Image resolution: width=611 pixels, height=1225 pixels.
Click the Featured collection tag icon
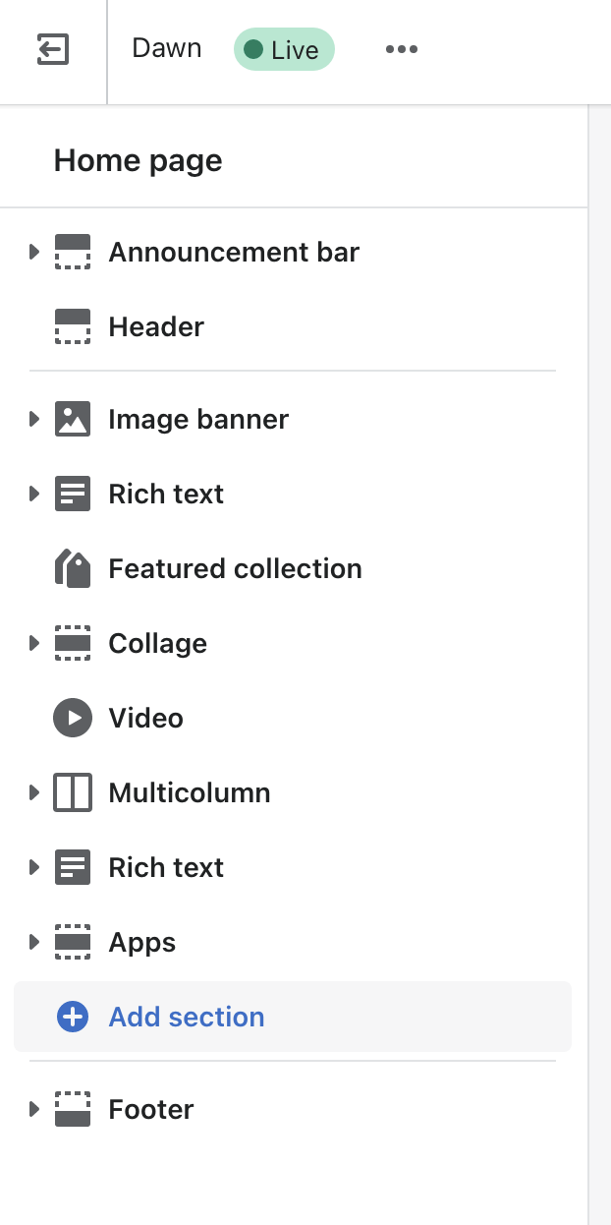coord(73,568)
